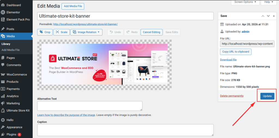Click the WooCommerce logo icon
The height and width of the screenshot is (138, 279).
click(3, 74)
